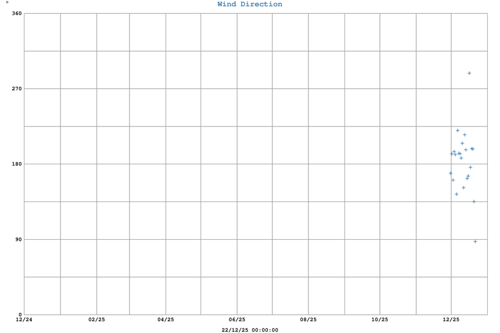Click the 0 label at the y-axis bottom
This screenshot has width=500, height=333.
(x=20, y=315)
